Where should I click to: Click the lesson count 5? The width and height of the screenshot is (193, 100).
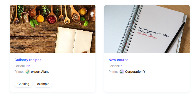point(122,66)
